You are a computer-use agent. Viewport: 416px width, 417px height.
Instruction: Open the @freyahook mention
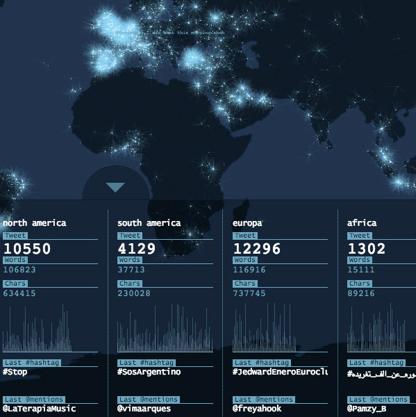coord(257,409)
